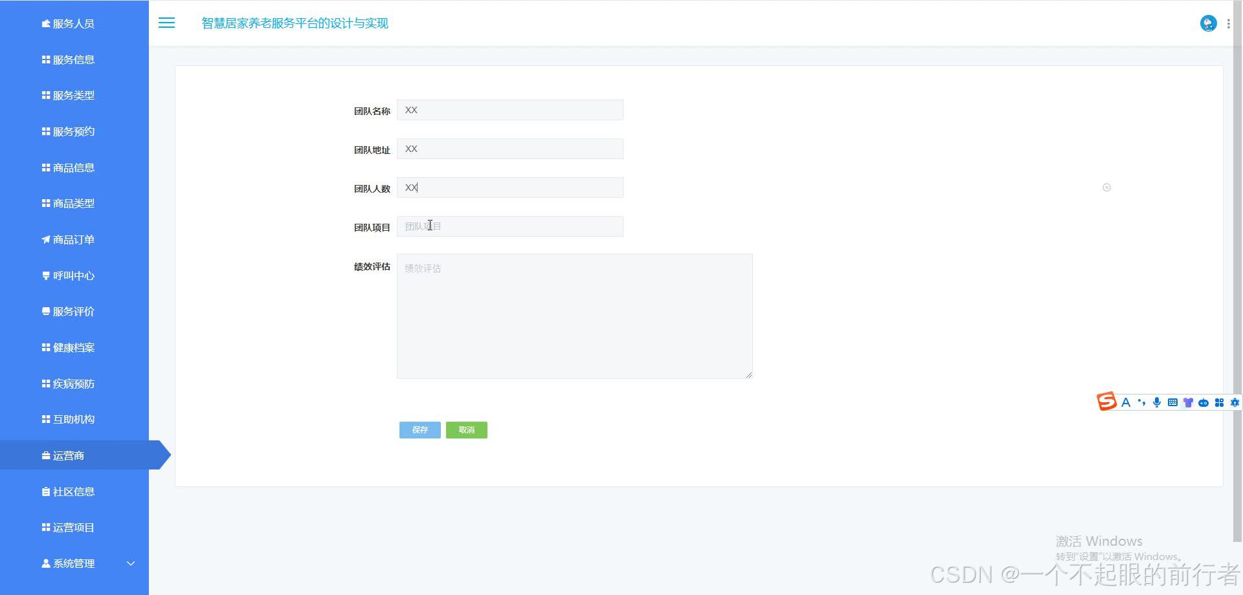Focus the 团队地址 input field
Screen dimensions: 1243x595
(510, 149)
